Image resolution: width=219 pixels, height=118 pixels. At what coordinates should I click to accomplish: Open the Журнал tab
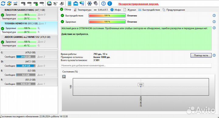(130, 10)
